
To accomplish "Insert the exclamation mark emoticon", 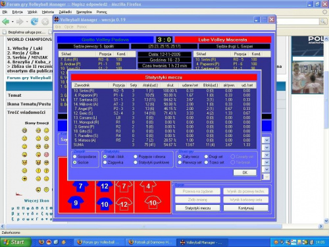I will [38, 171].
